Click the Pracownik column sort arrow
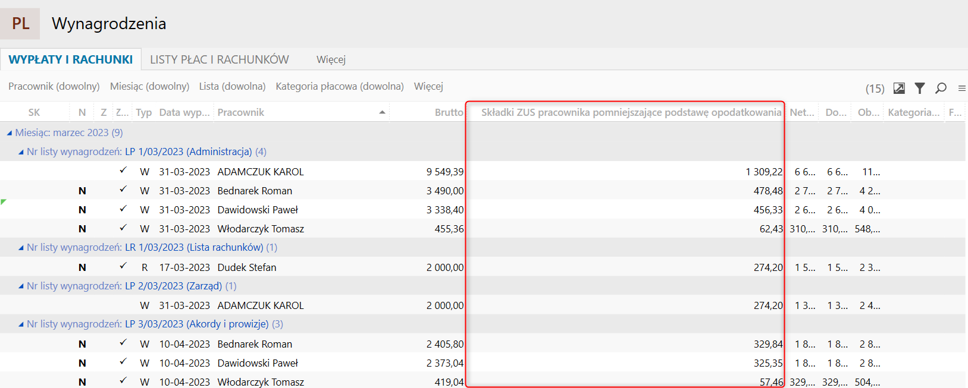 pos(382,112)
